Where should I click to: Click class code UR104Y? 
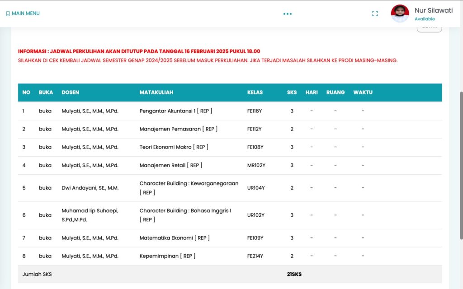tap(256, 188)
